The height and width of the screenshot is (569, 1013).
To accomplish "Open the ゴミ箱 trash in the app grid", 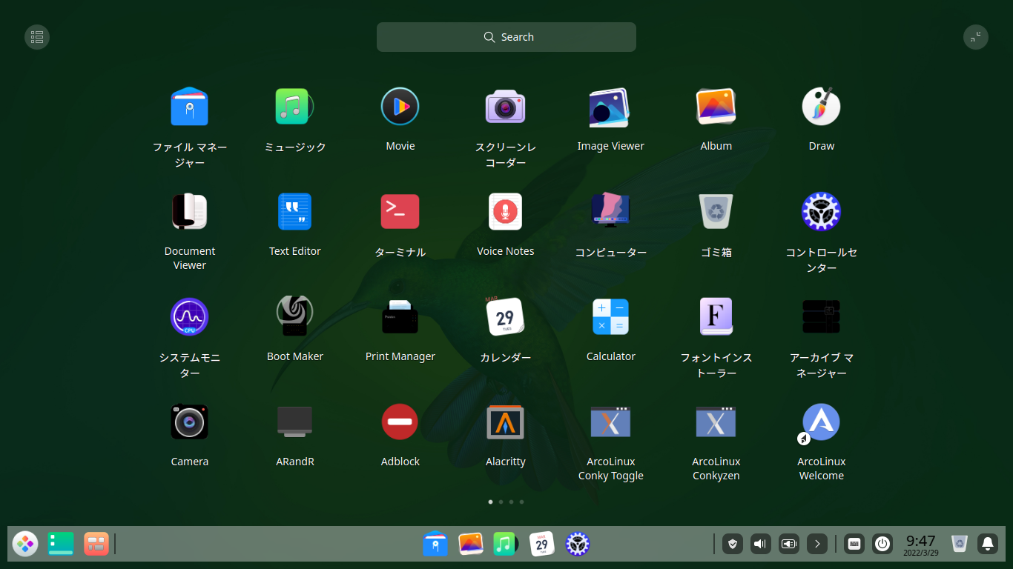I will [716, 213].
